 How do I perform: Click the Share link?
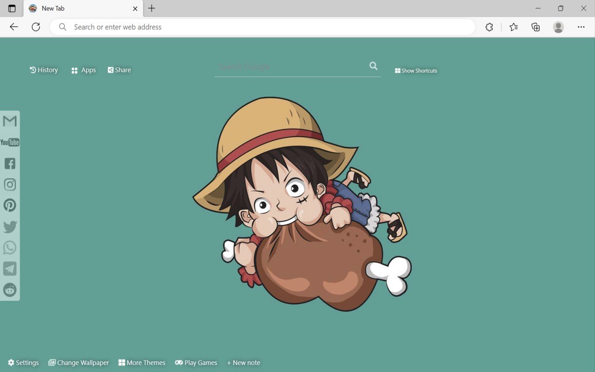click(x=119, y=70)
